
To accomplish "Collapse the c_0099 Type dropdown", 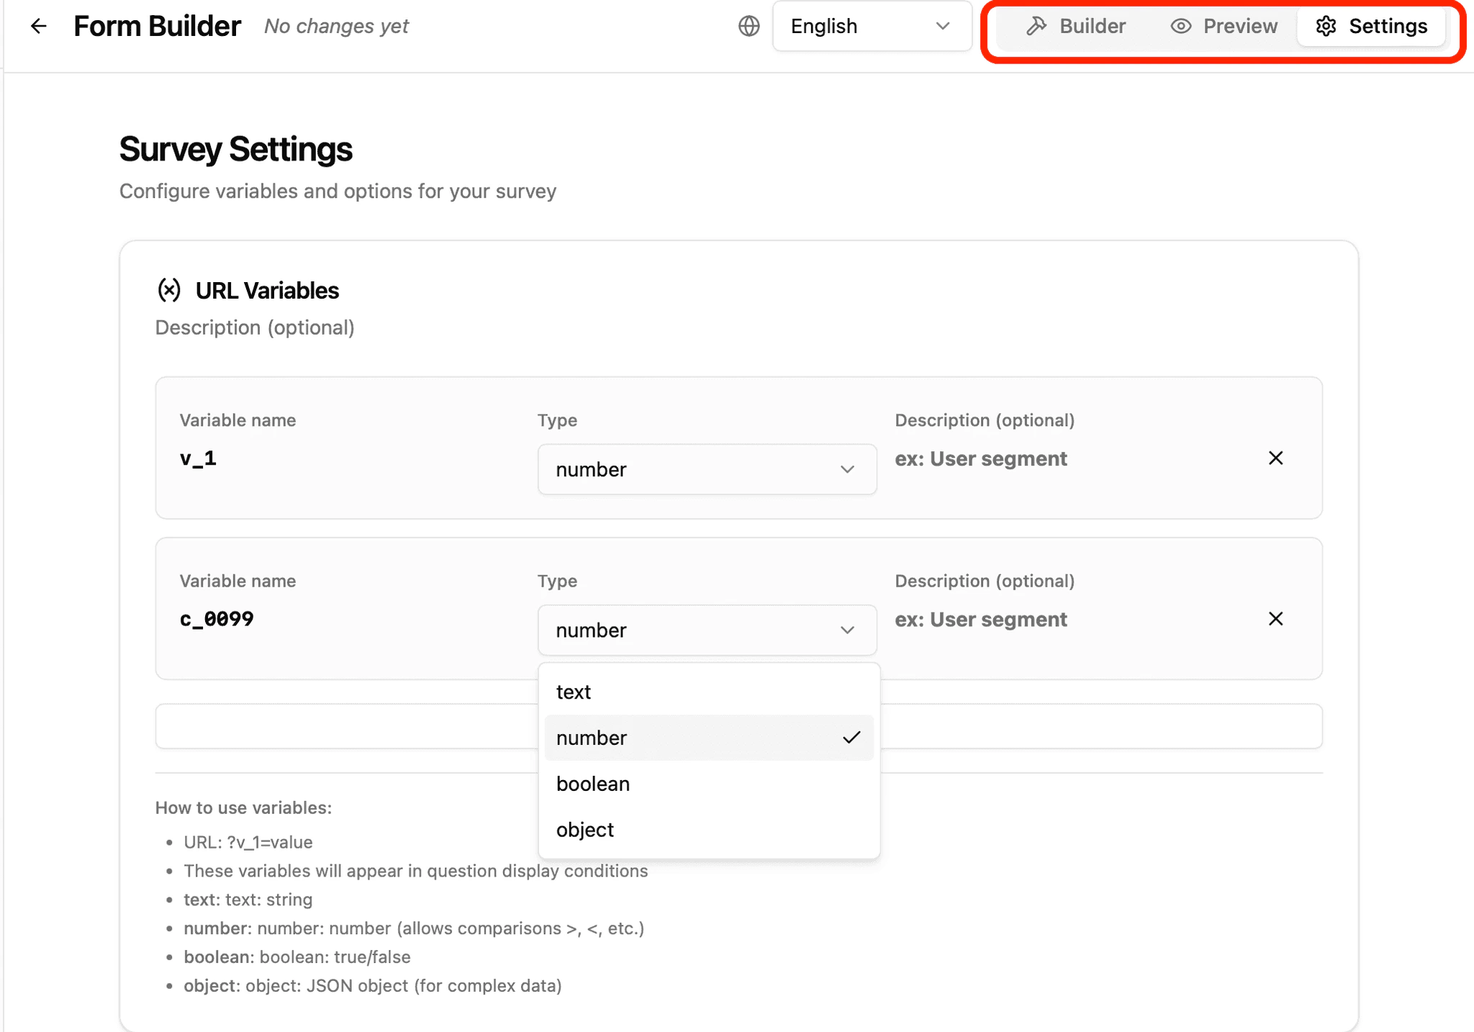I will click(x=707, y=630).
